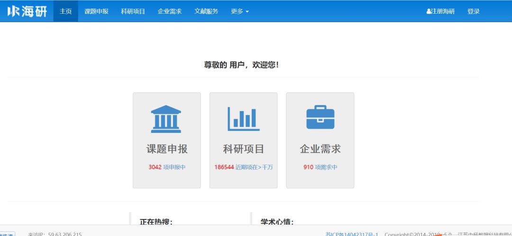Viewport: 512px width, 236px height.
Task: Click the 科研项目 card title
Action: [x=243, y=149]
